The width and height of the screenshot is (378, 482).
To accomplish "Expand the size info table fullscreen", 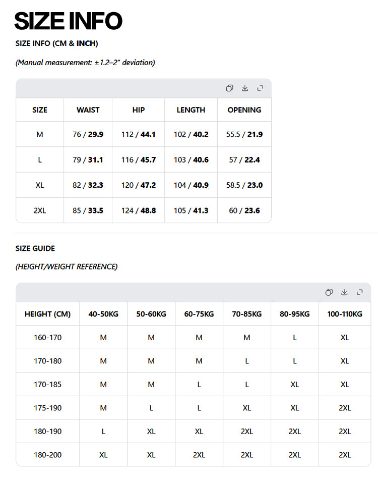I will click(260, 88).
